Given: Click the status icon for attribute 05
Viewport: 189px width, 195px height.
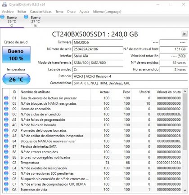Looking at the screenshot, I should tap(6, 103).
